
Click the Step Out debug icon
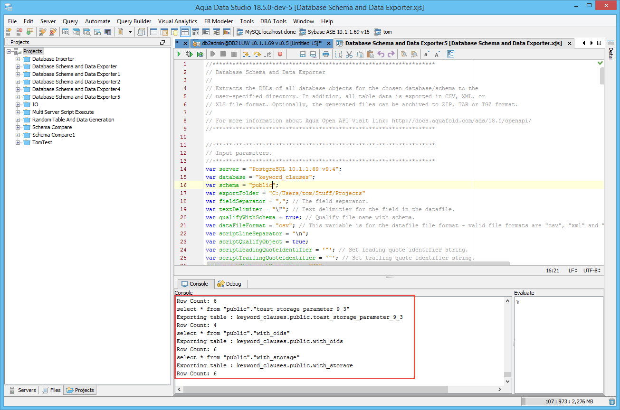(268, 55)
